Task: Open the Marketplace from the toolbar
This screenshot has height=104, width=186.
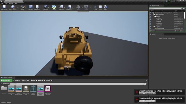Action: tap(37, 7)
